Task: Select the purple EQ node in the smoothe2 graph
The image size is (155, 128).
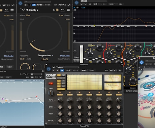Action: click(x=3, y=99)
